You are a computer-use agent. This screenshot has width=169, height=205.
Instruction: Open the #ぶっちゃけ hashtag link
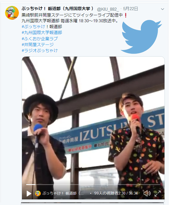point(33,26)
